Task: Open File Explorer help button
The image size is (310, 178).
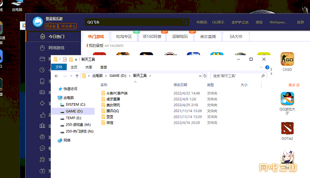Action: (x=267, y=67)
